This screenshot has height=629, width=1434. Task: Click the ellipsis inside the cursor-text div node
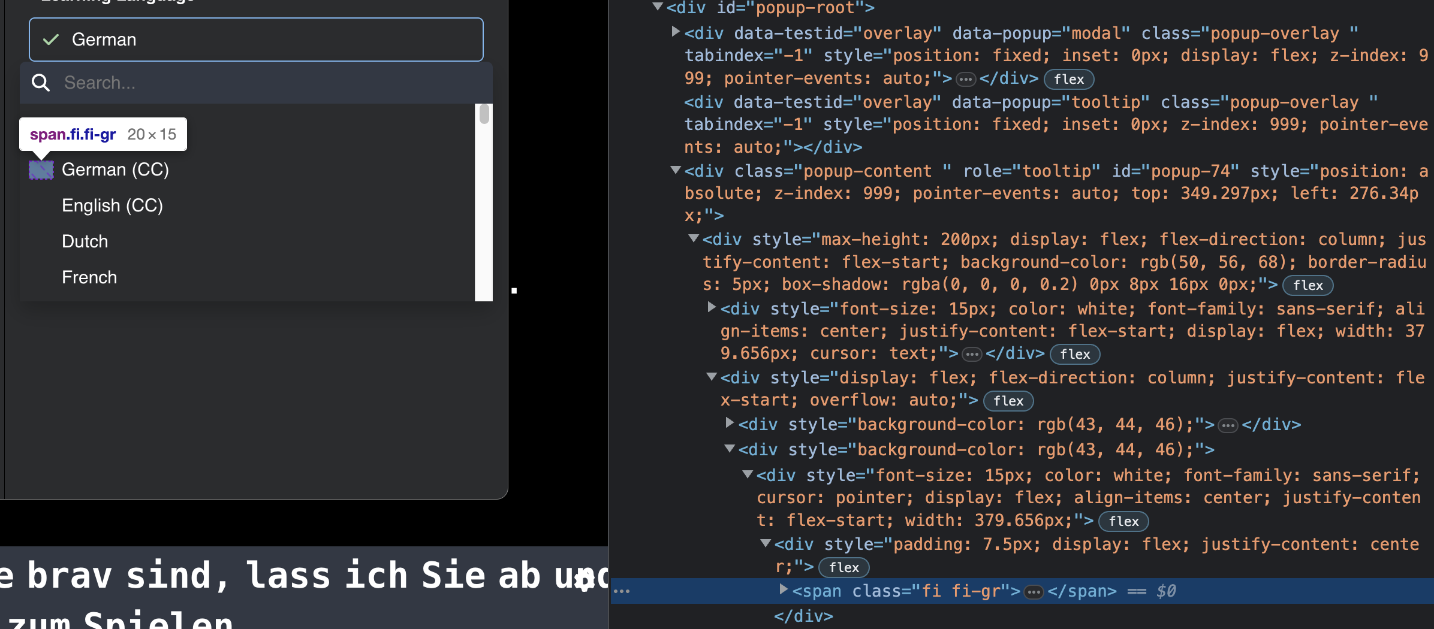(x=972, y=353)
